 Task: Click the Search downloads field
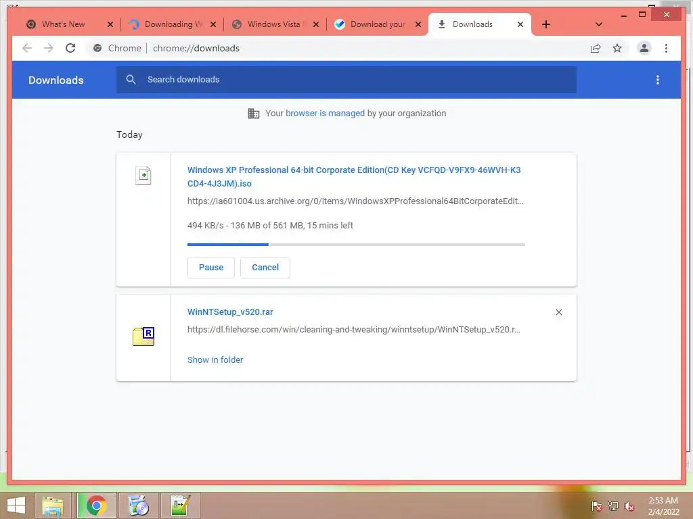346,80
